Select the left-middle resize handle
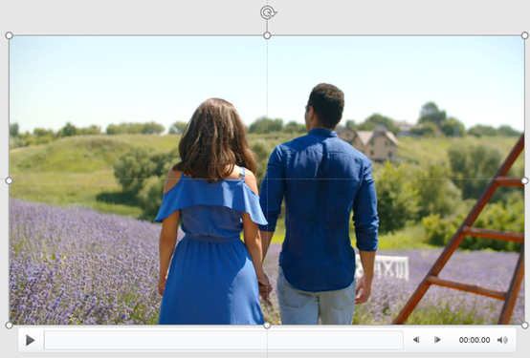This screenshot has width=530, height=358. [x=10, y=180]
